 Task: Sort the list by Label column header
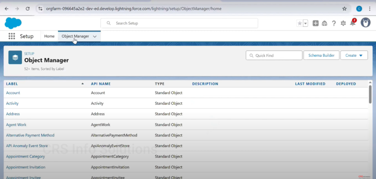pyautogui.click(x=12, y=84)
